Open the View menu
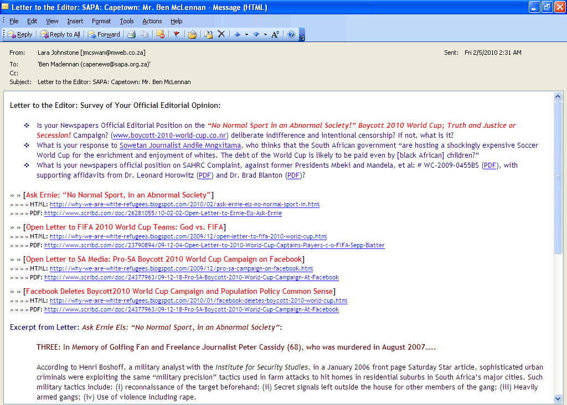Viewport: 567px width, 405px height. click(52, 21)
